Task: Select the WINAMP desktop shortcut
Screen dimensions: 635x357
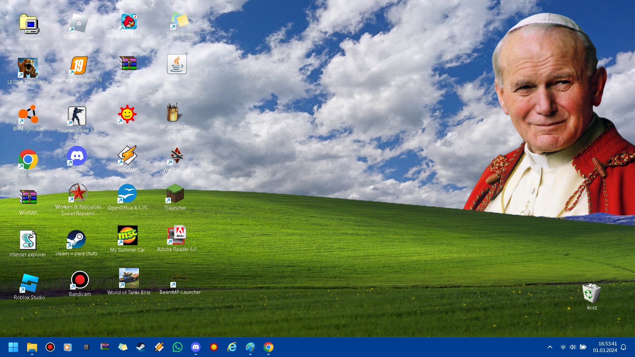Action: point(127,155)
